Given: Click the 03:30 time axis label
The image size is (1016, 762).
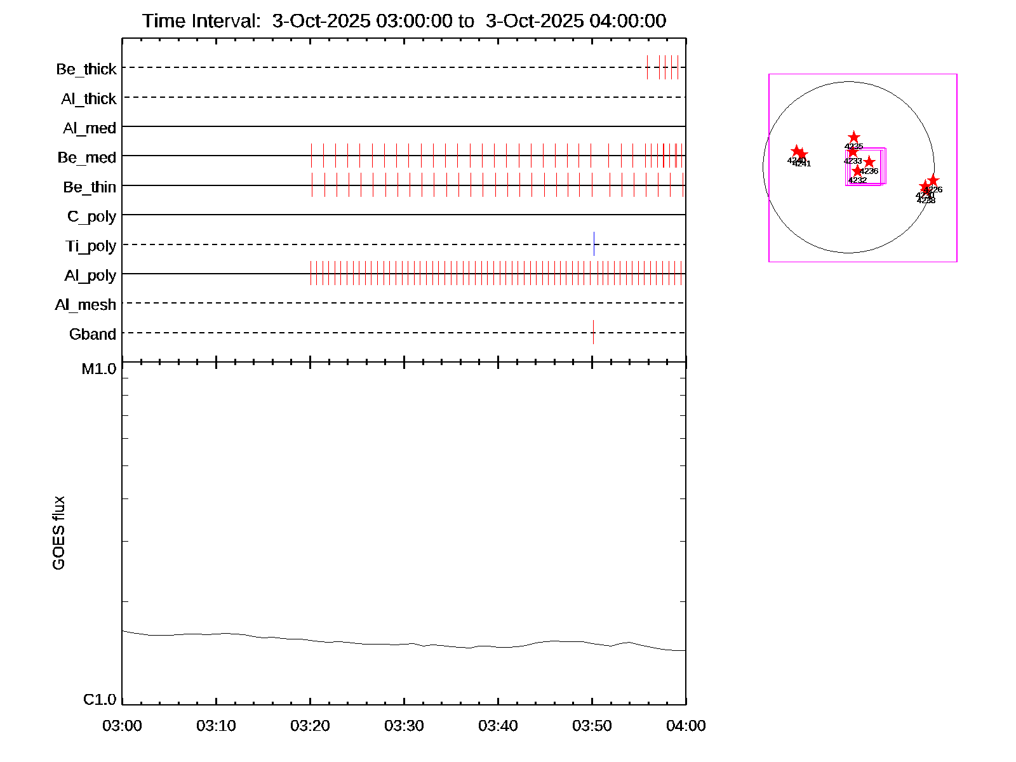Looking at the screenshot, I should (x=404, y=726).
